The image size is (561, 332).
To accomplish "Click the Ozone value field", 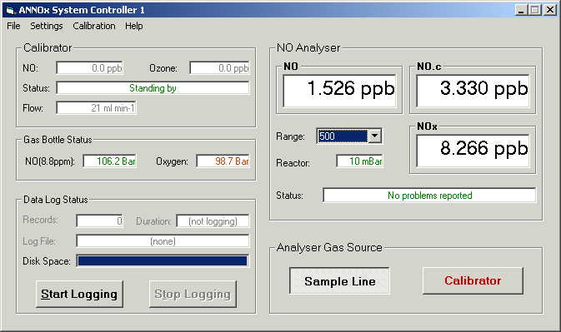I will [x=219, y=68].
